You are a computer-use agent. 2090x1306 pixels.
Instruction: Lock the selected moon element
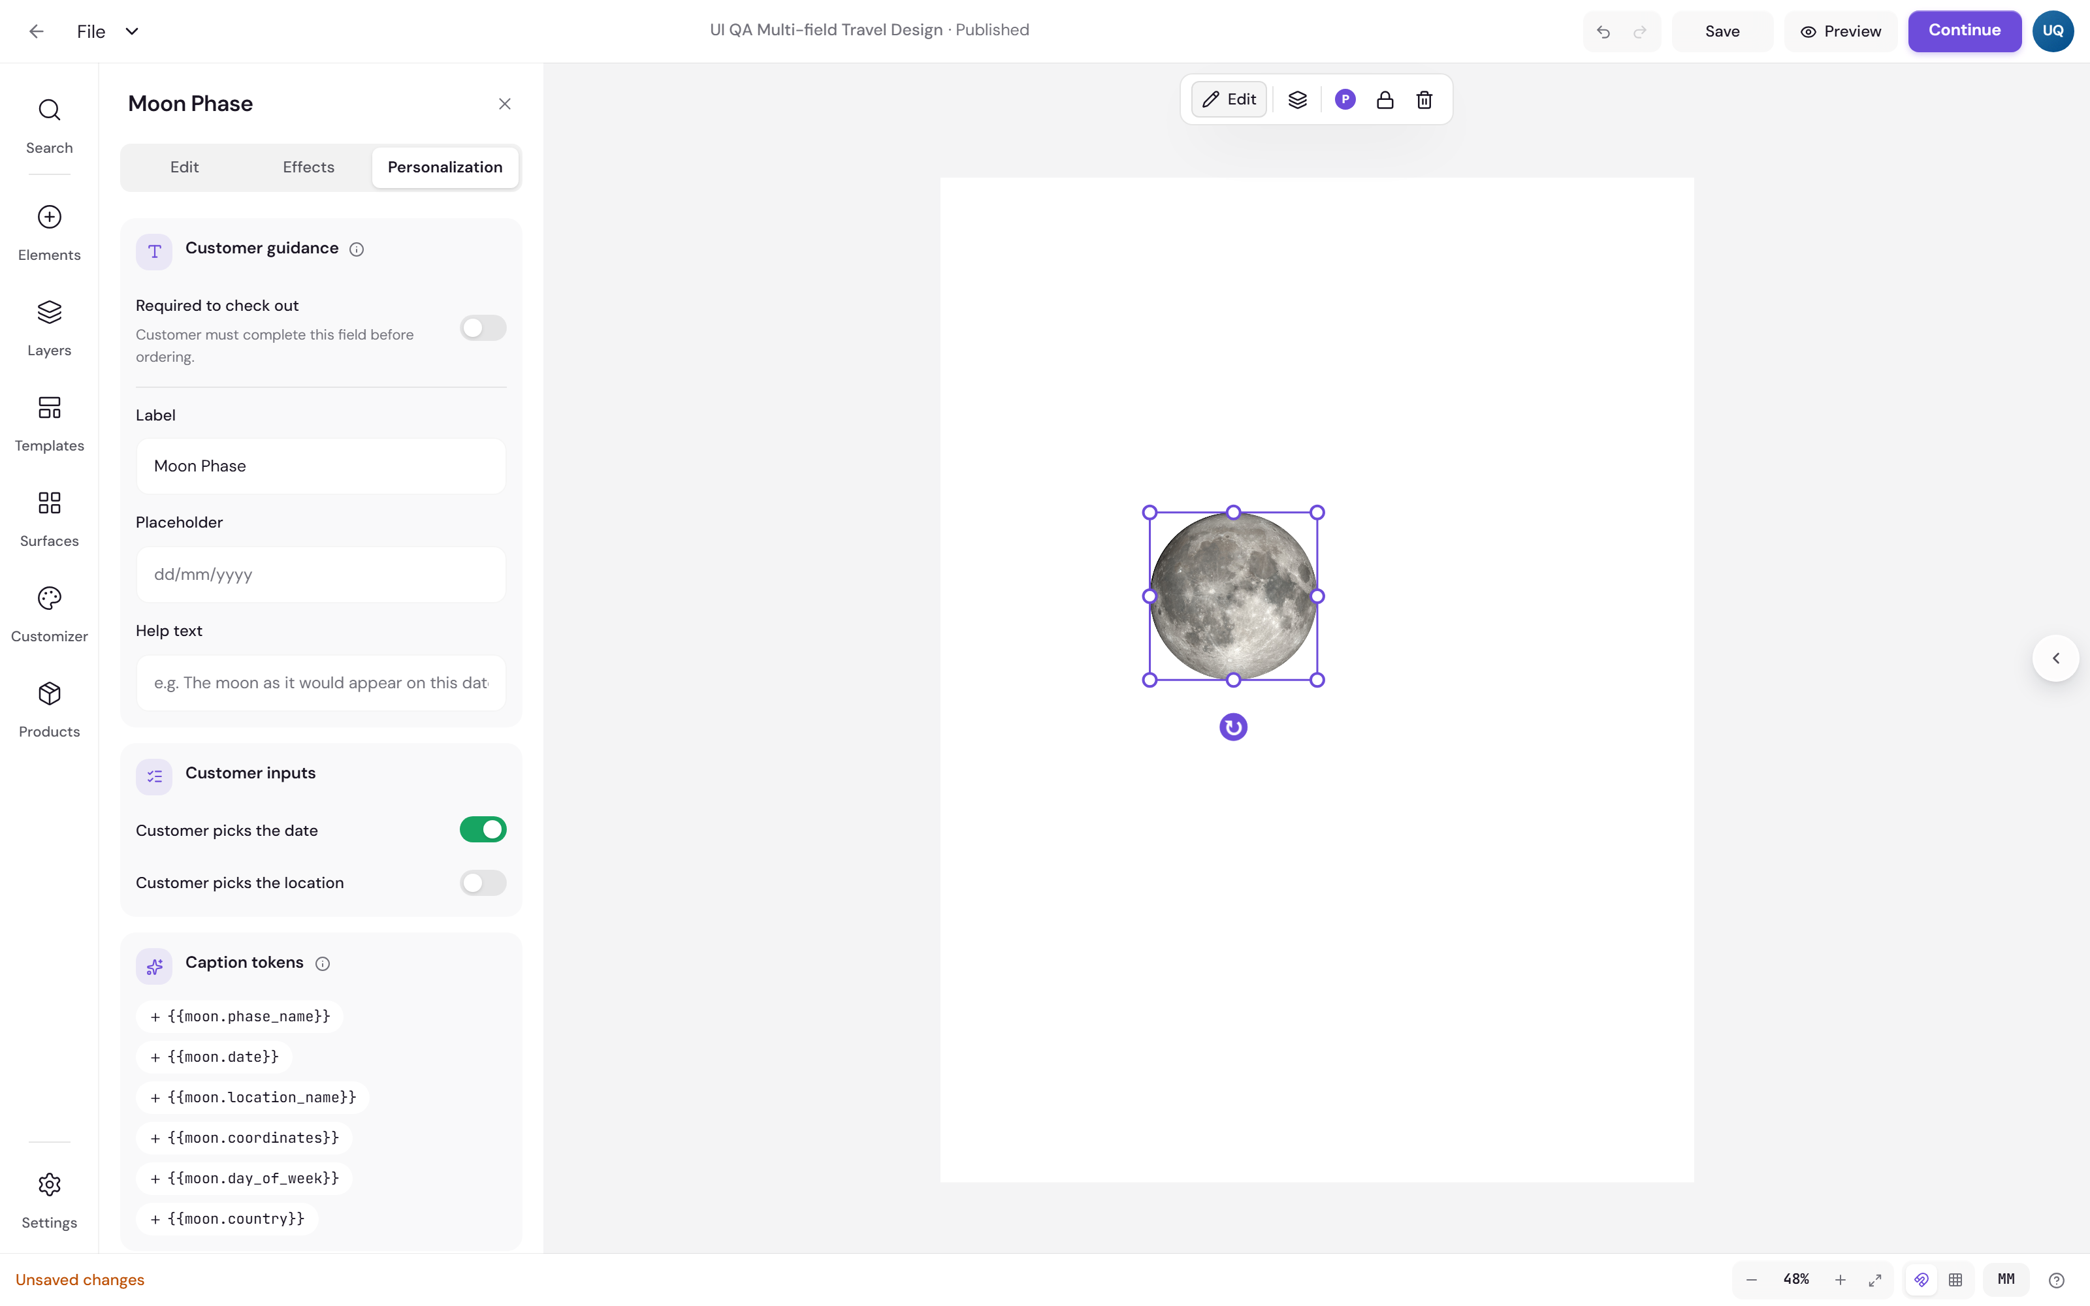(x=1385, y=99)
